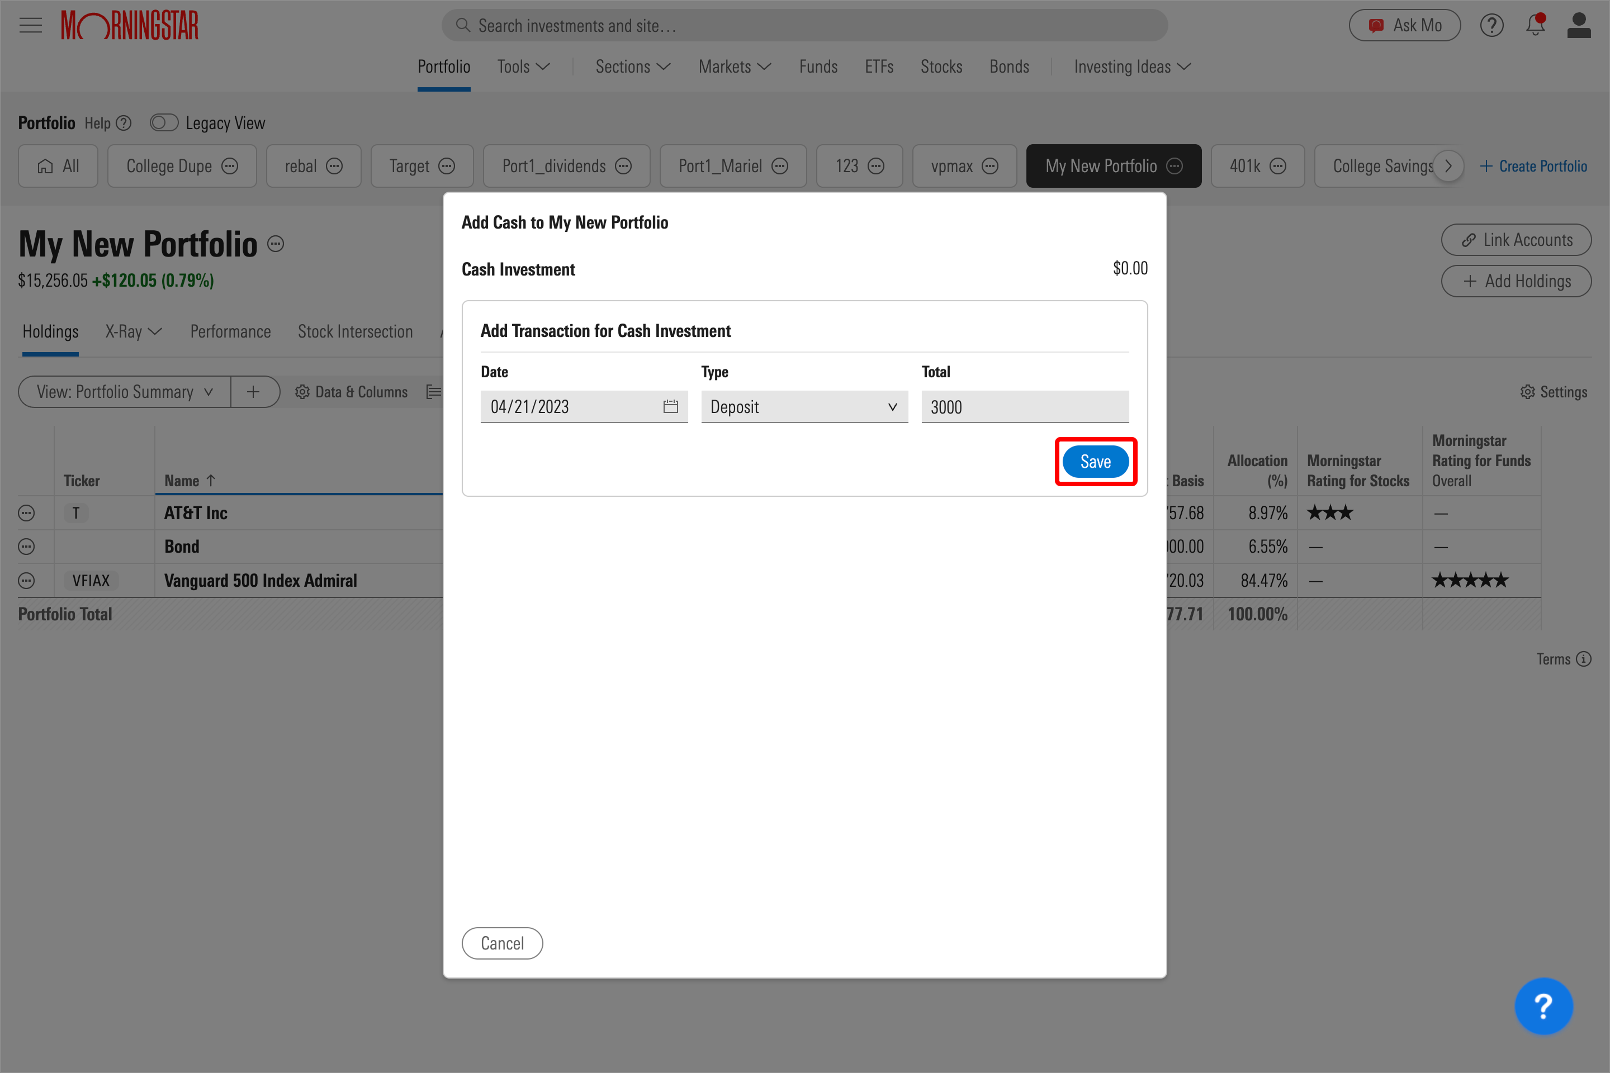Screen dimensions: 1610x1073
Task: Click the Ask Mo button
Action: [x=1405, y=25]
